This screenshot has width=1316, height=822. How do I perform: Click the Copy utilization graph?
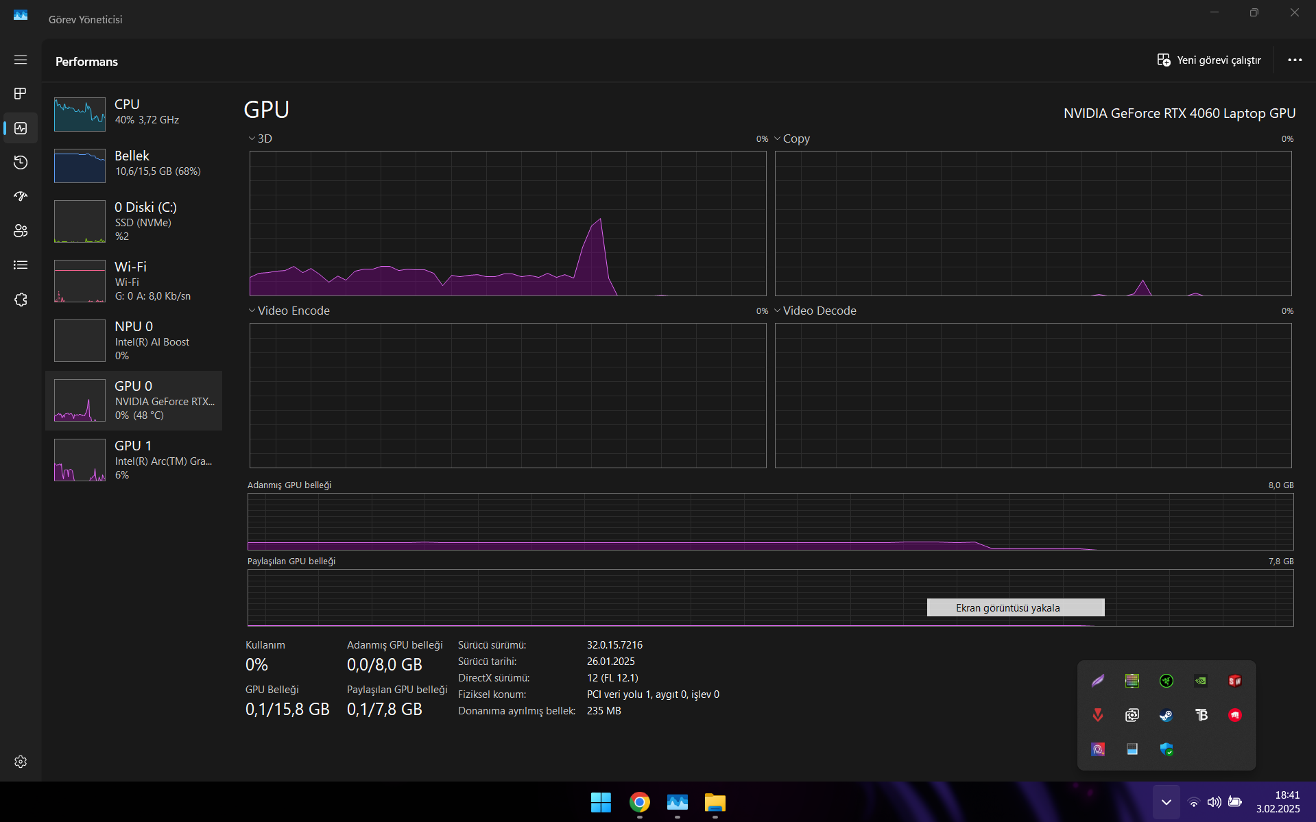[1033, 223]
